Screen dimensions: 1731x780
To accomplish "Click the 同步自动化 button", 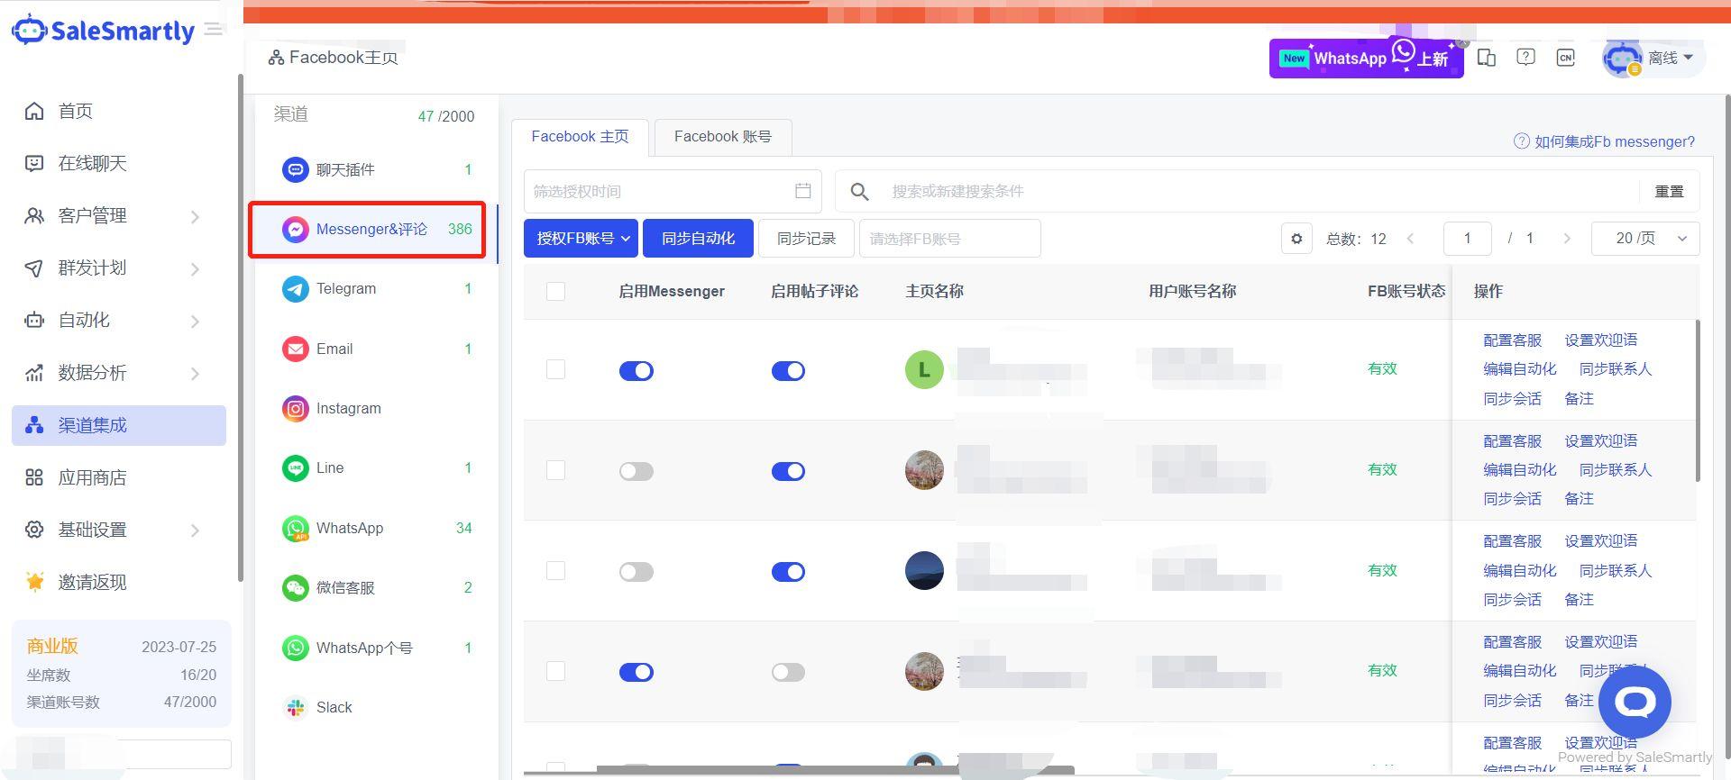I will click(x=699, y=239).
